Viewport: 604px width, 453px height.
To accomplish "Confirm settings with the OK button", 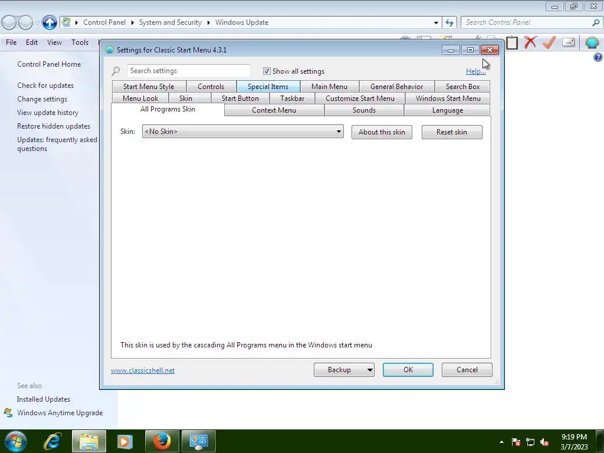I will coord(408,370).
